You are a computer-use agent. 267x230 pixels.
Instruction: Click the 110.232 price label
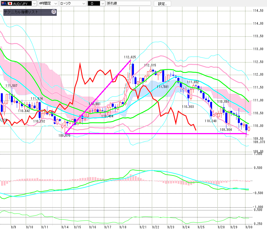[39, 121]
